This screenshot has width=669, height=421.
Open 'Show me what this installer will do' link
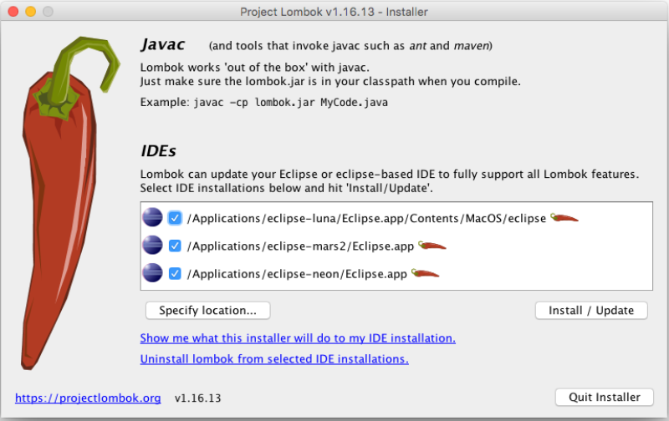298,338
